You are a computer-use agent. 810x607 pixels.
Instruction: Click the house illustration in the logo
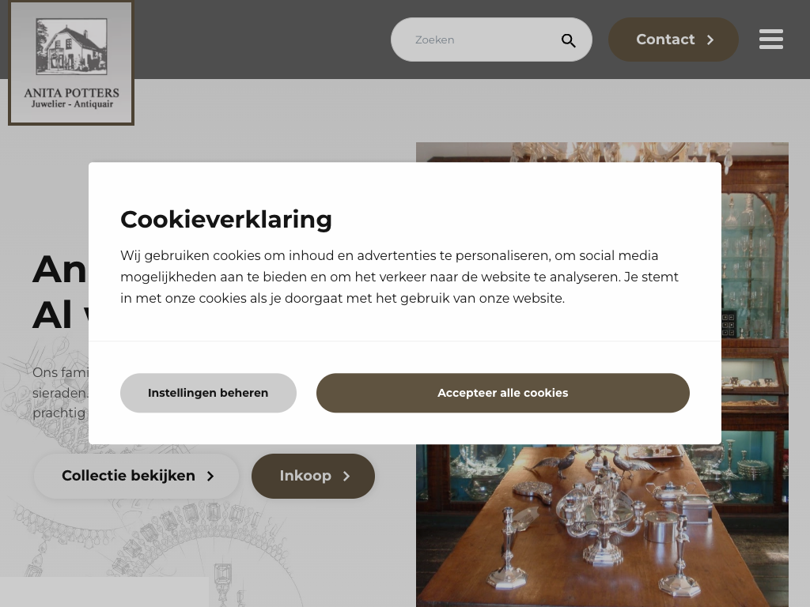[x=71, y=47]
